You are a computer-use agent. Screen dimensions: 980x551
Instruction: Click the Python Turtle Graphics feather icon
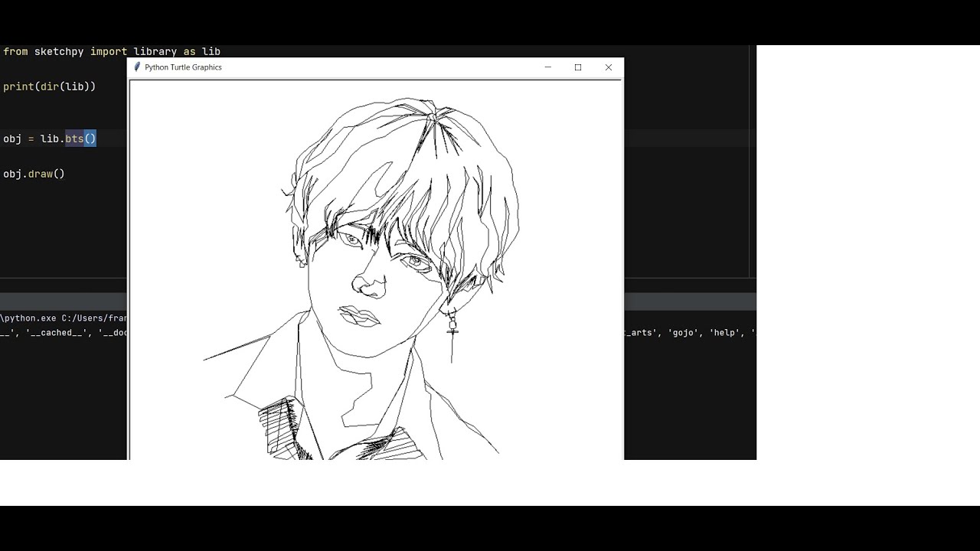[x=137, y=67]
